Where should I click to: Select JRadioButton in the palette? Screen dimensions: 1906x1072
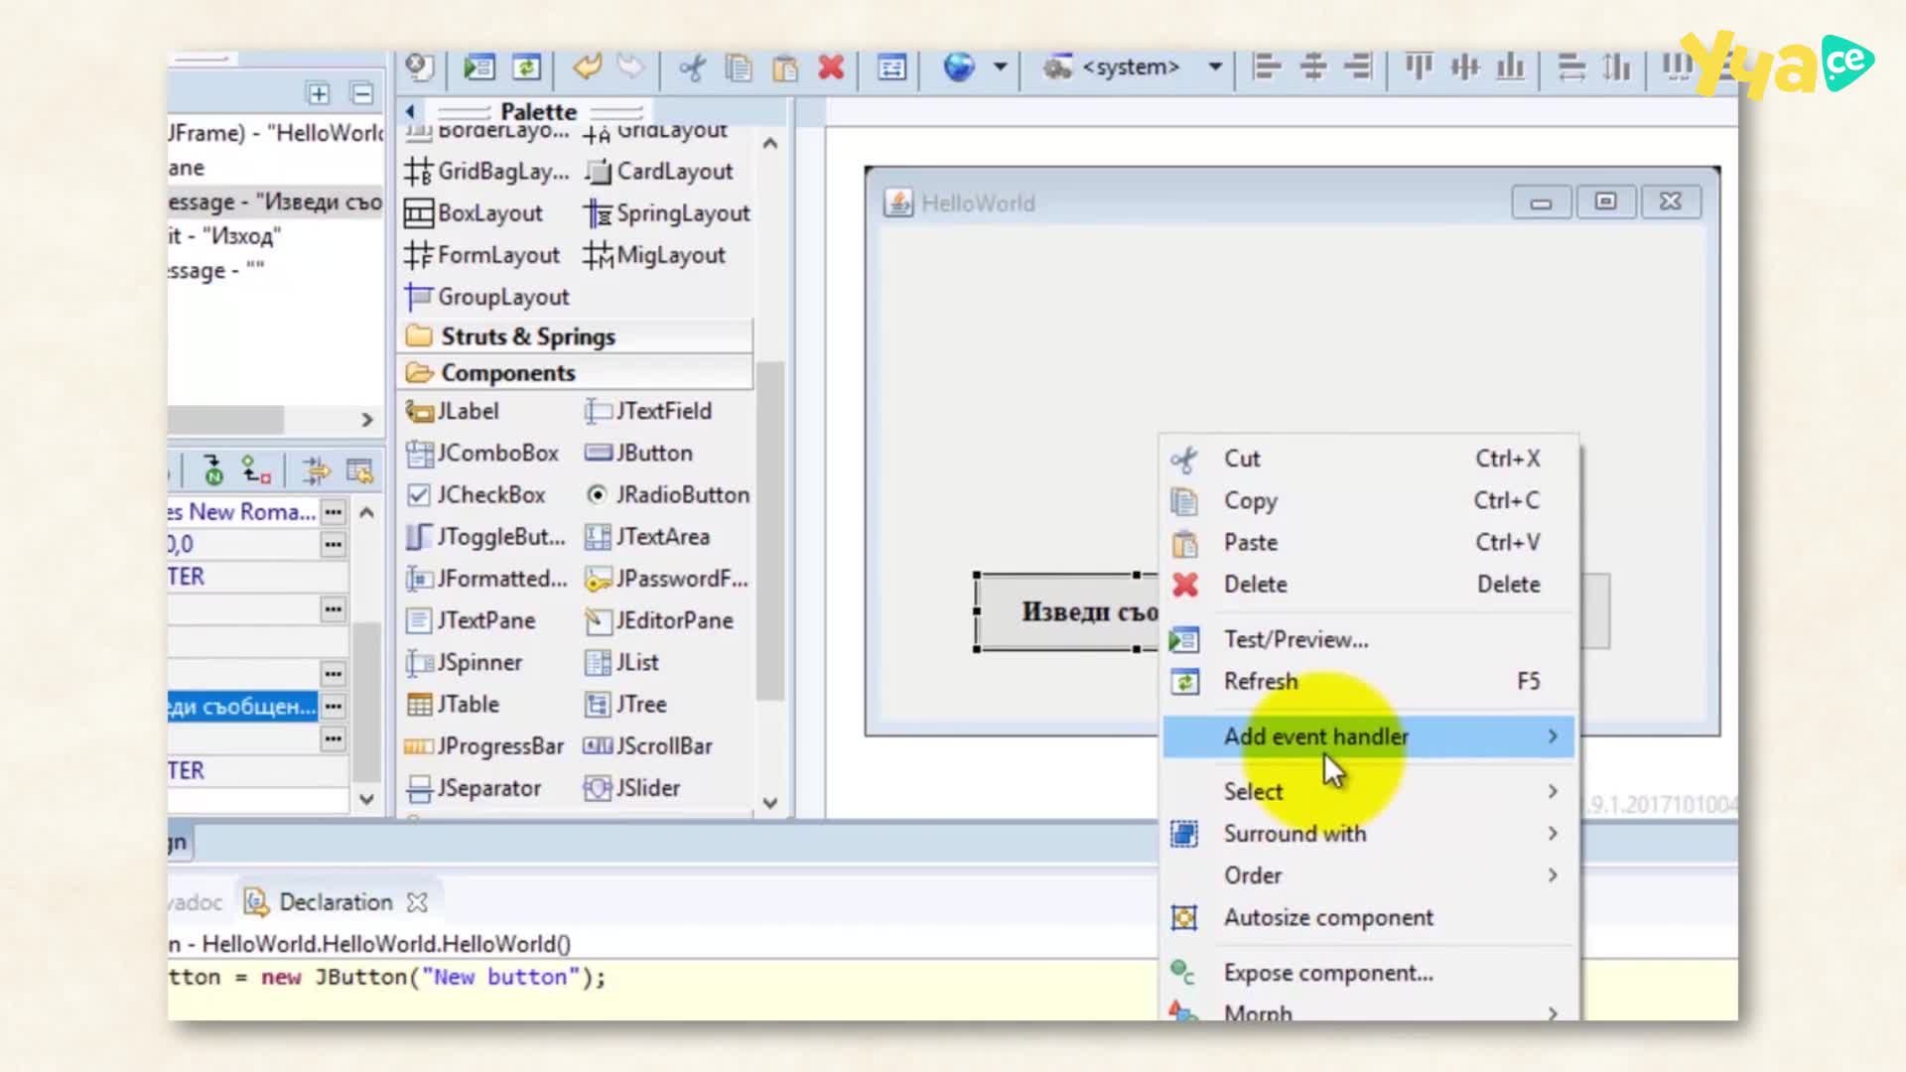click(x=667, y=494)
